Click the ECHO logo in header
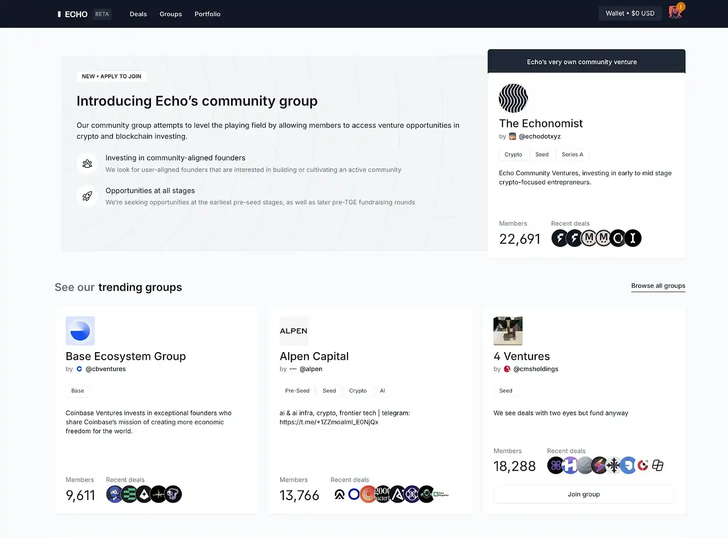The height and width of the screenshot is (538, 728). (73, 14)
